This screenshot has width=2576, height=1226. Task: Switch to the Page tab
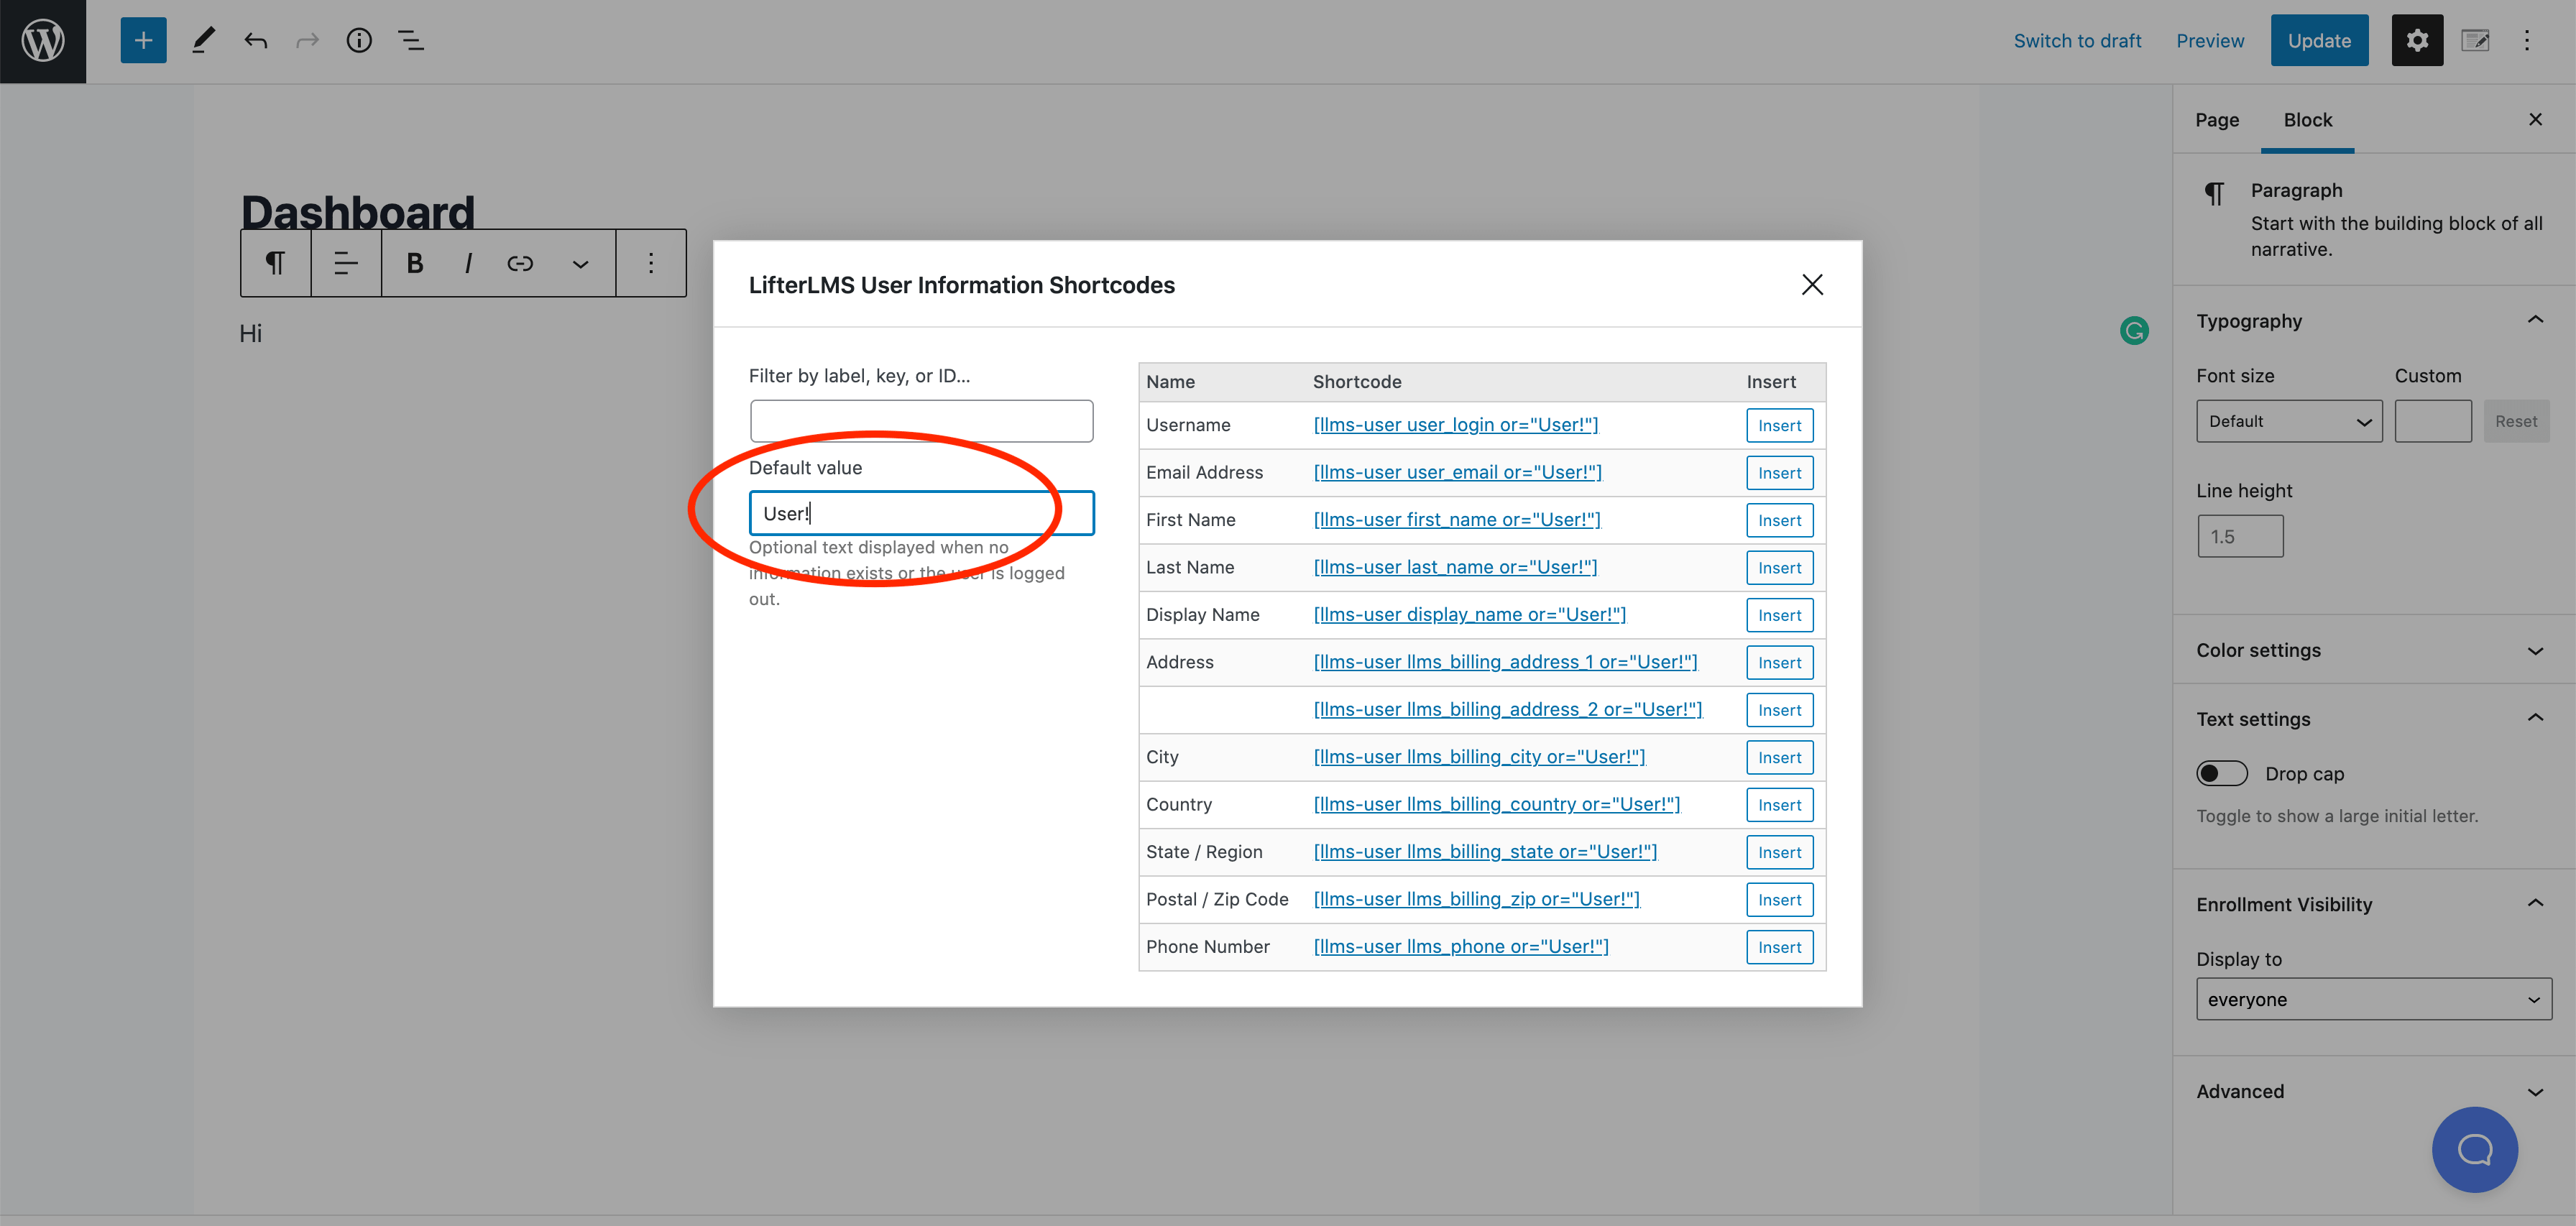[x=2217, y=119]
